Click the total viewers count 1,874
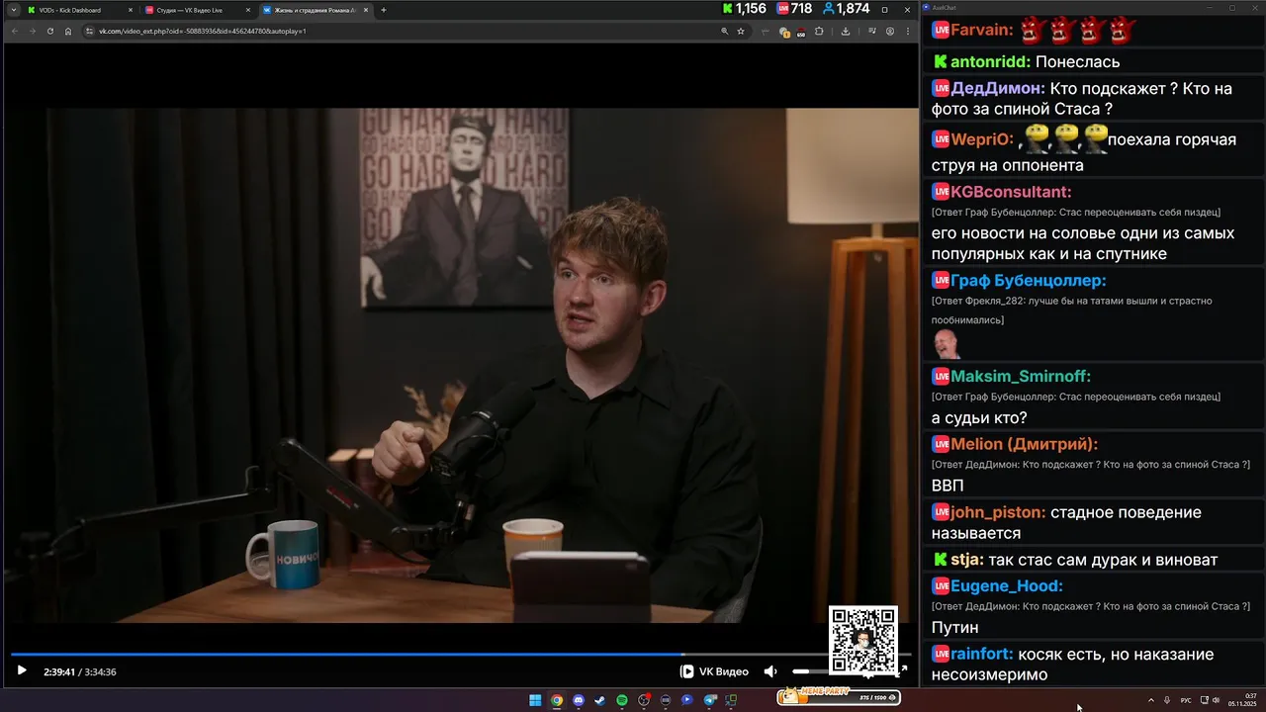The image size is (1266, 712). (846, 9)
